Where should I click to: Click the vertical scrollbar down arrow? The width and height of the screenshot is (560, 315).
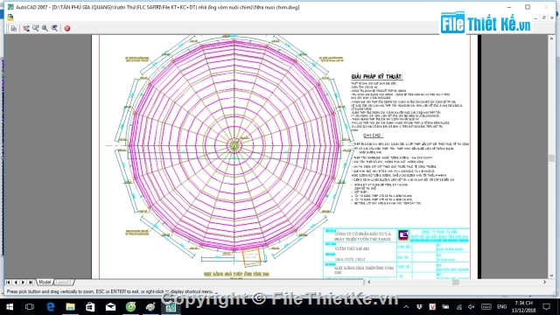[552, 276]
